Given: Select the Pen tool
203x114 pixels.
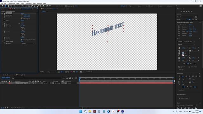Looking at the screenshot, I should pos(32,6).
